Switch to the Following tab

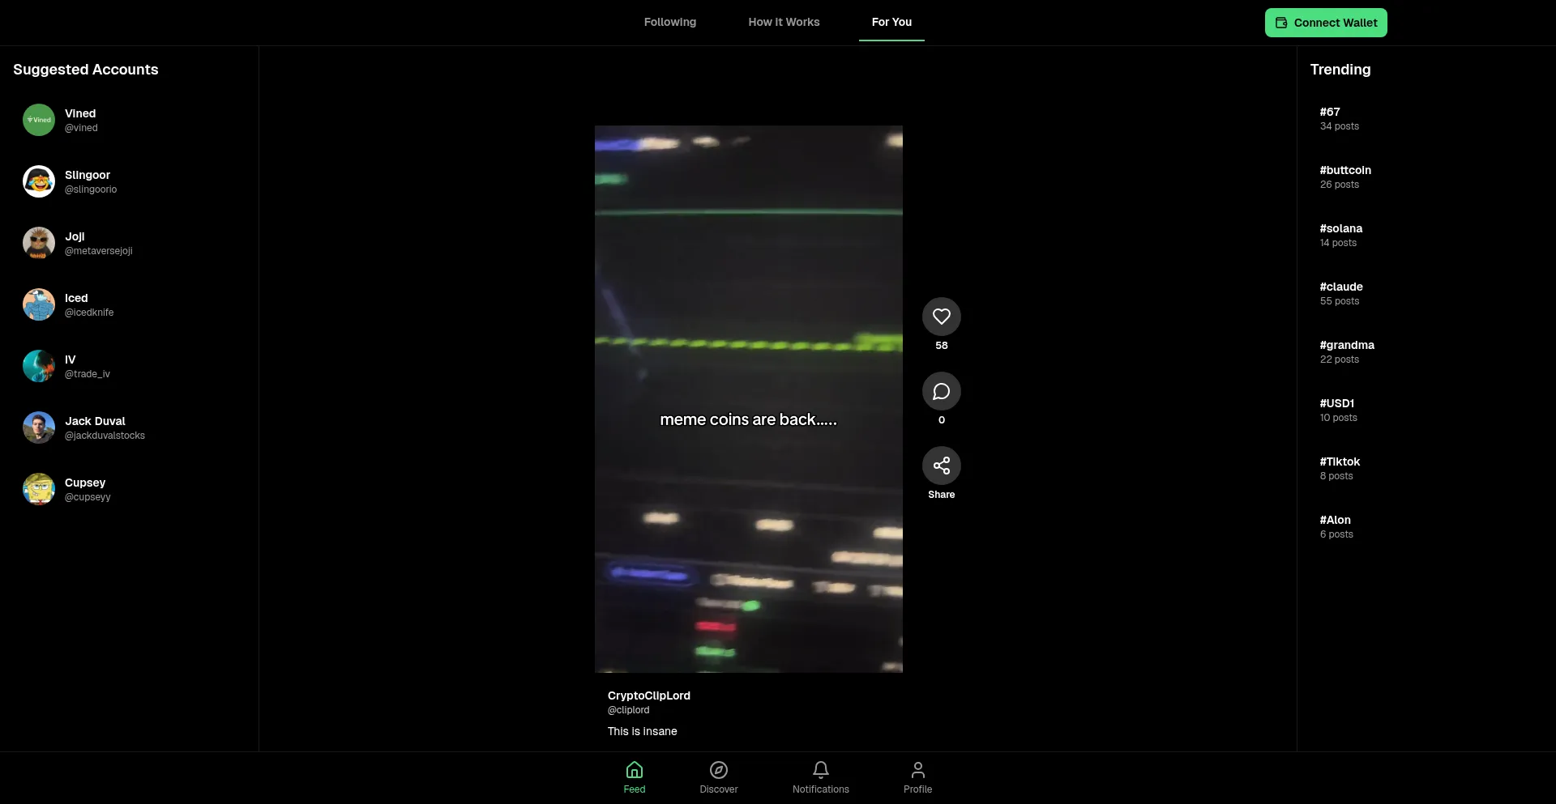[x=669, y=22]
